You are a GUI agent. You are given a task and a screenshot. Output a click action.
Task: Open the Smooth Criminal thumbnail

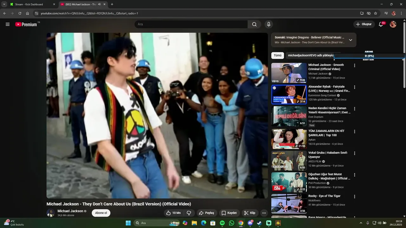(289, 73)
